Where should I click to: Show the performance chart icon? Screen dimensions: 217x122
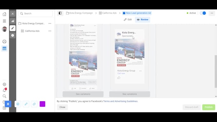12,21
